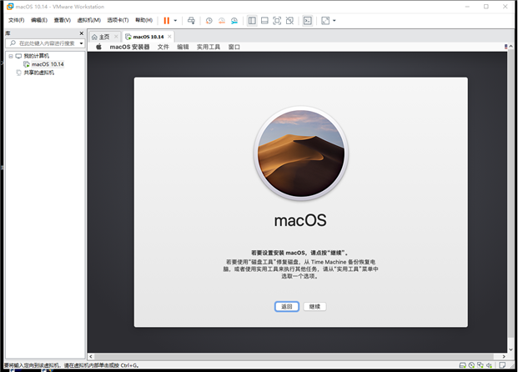Click the home icon on 主页 tab

(x=94, y=37)
